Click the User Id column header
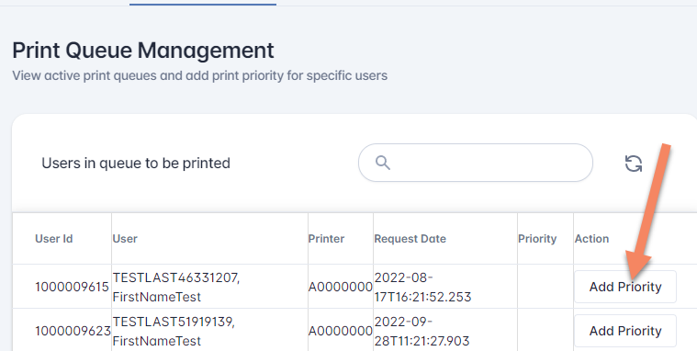Viewport: 697px width, 351px height. point(54,239)
